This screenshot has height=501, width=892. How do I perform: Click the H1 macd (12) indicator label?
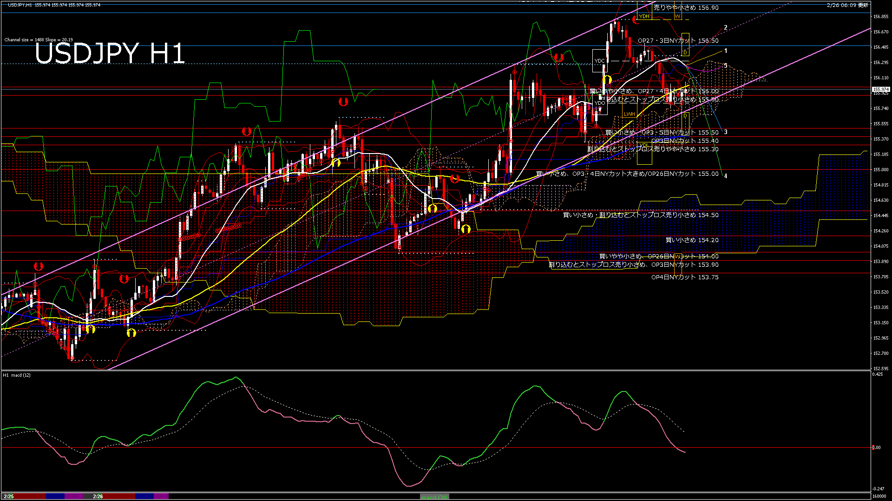click(17, 375)
